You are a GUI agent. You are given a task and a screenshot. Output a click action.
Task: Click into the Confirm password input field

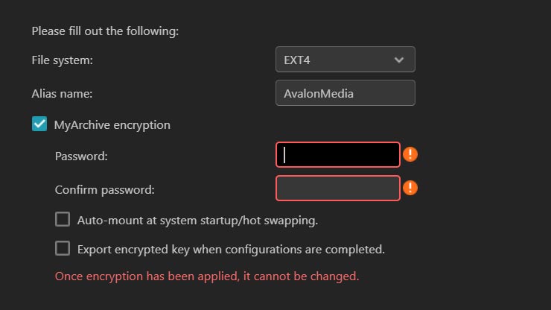click(x=338, y=189)
